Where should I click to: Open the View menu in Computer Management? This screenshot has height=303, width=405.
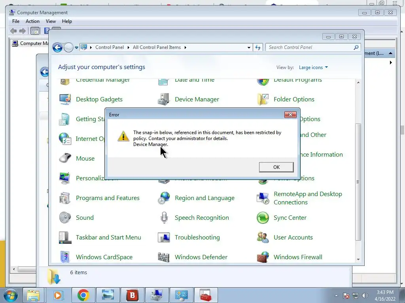click(x=51, y=21)
